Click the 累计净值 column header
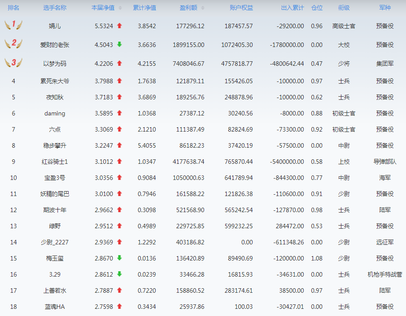 click(144, 8)
